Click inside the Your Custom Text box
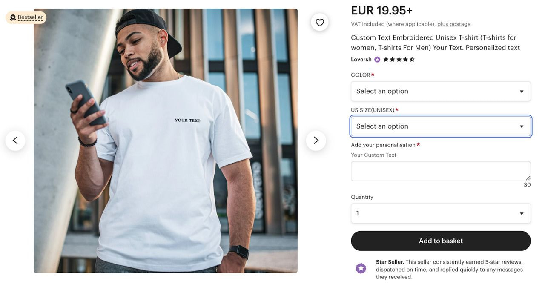This screenshot has height=287, width=545. tap(441, 170)
